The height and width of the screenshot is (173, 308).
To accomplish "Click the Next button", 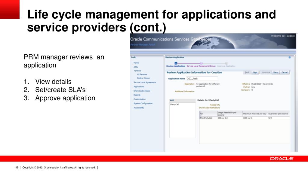I will 255,72.
